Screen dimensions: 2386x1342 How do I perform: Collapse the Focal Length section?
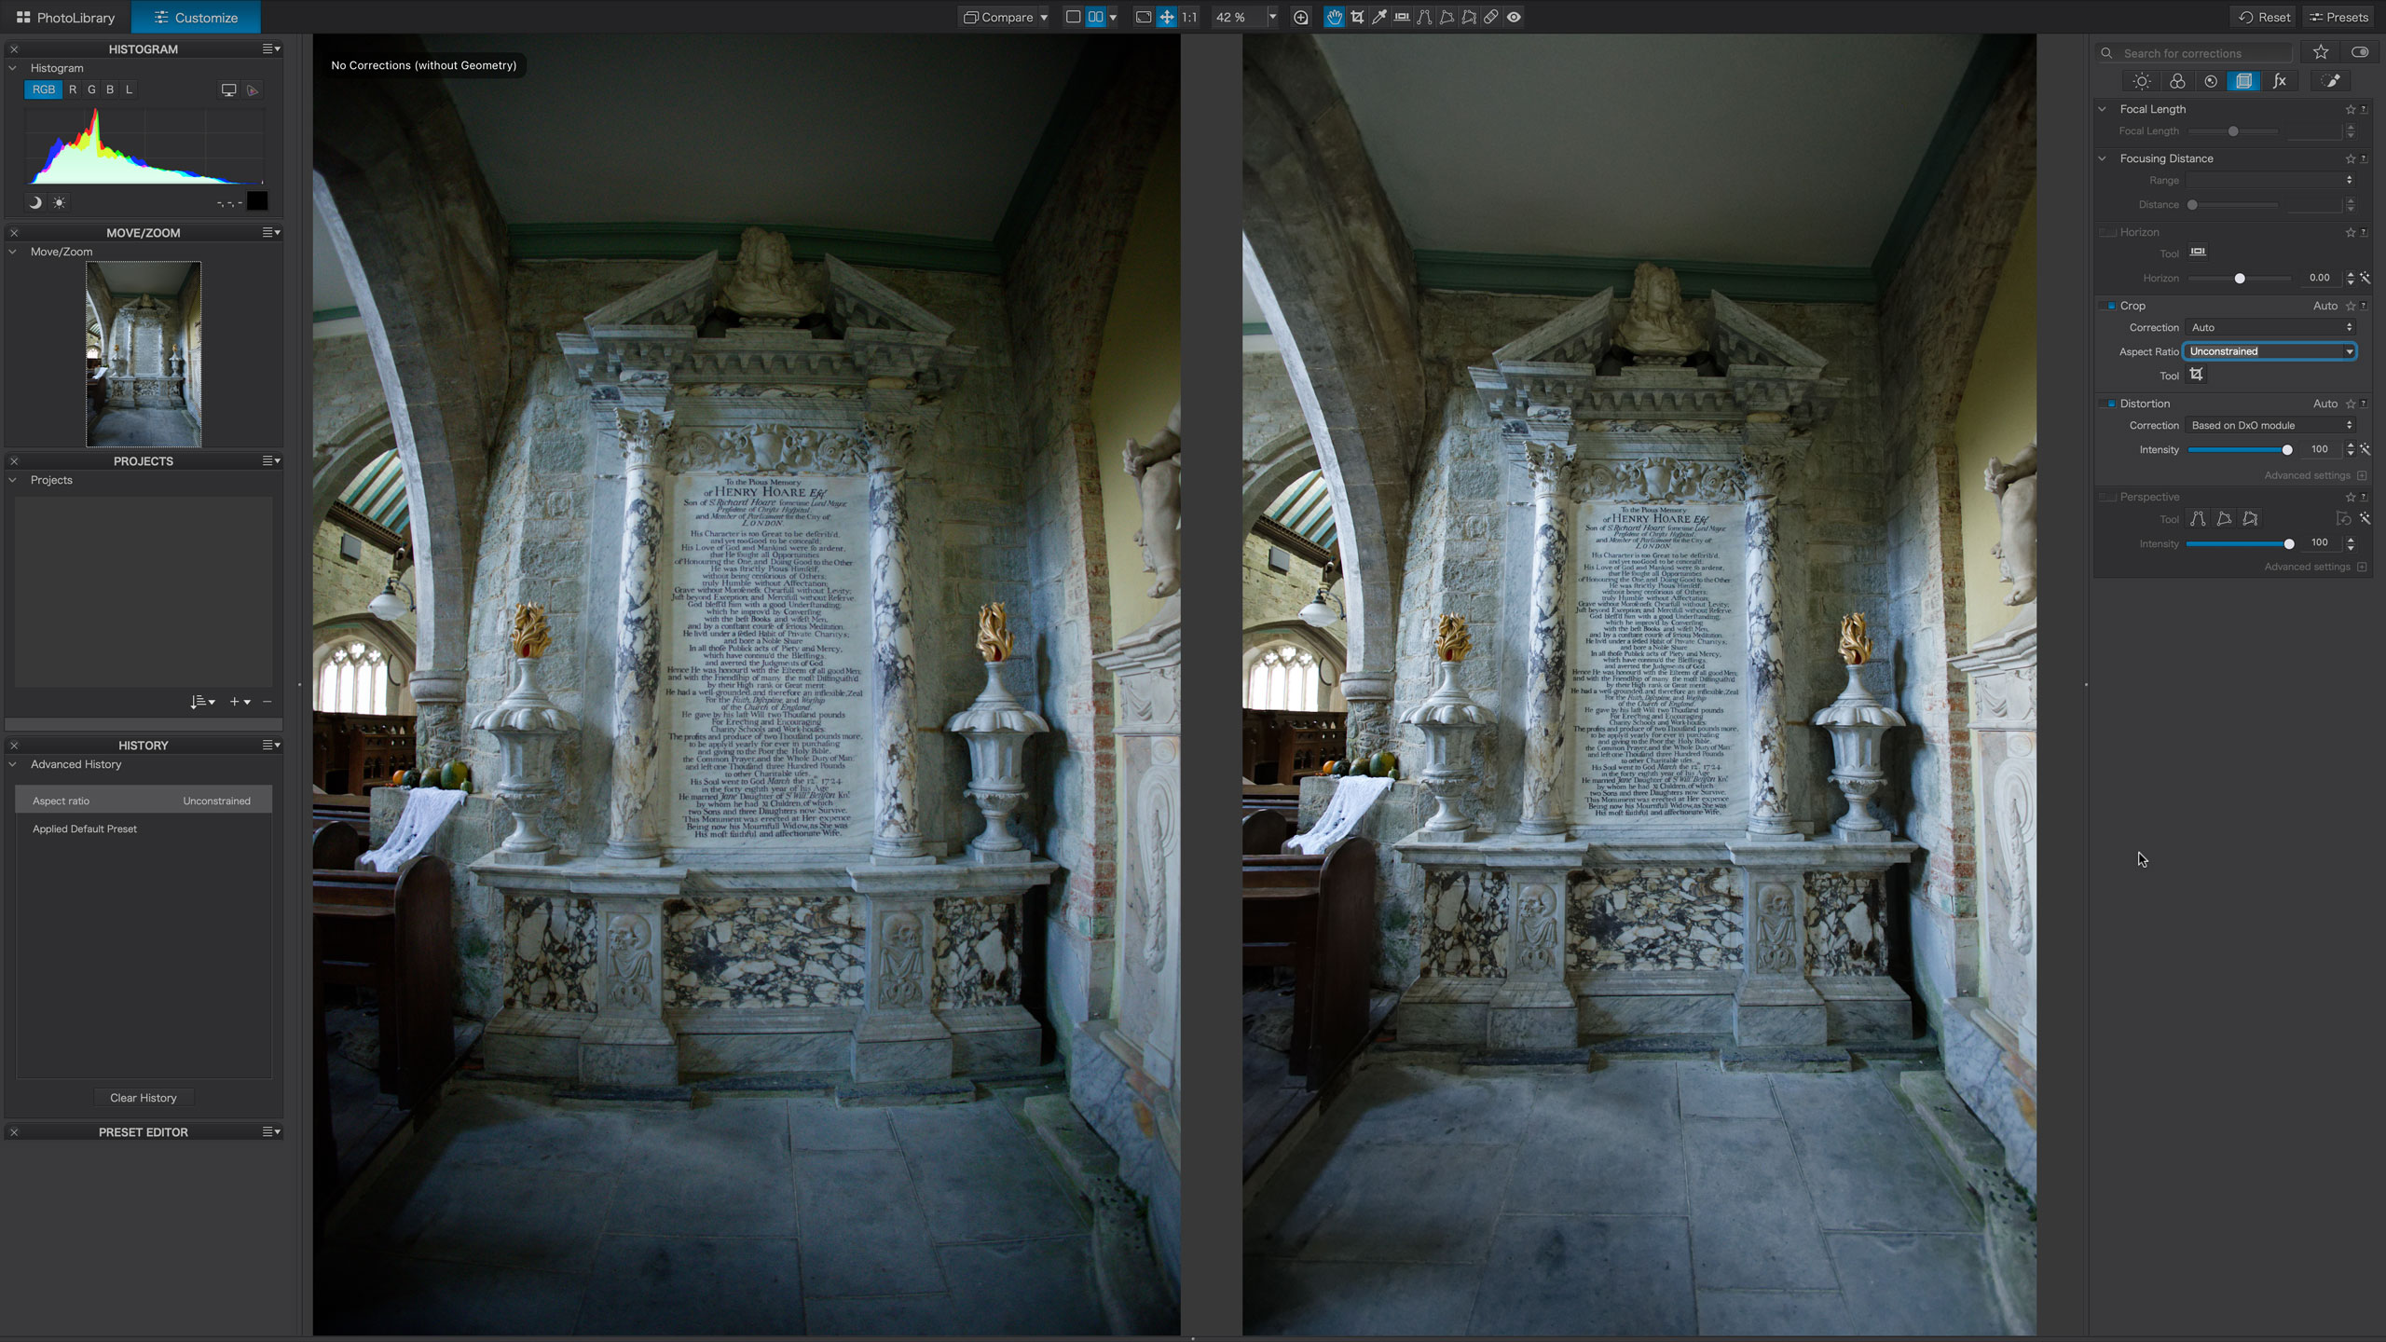tap(2103, 109)
